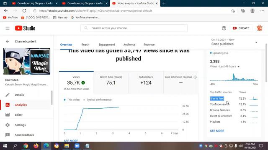
Task: Open the Windows Start menu
Action: pyautogui.click(x=5, y=146)
